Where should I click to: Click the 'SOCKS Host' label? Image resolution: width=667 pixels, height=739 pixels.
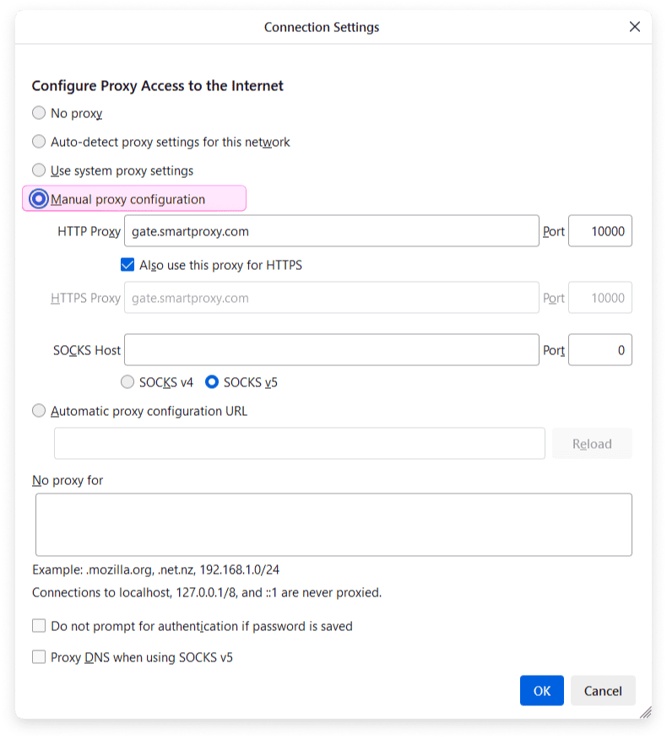[x=87, y=350]
